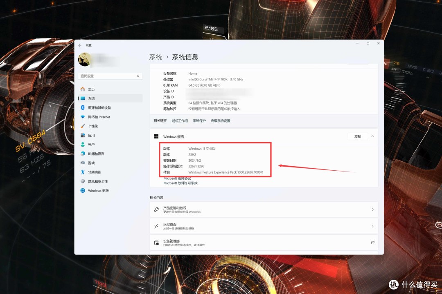Copy Windows specs with 复制 button
The image size is (442, 294).
[357, 136]
